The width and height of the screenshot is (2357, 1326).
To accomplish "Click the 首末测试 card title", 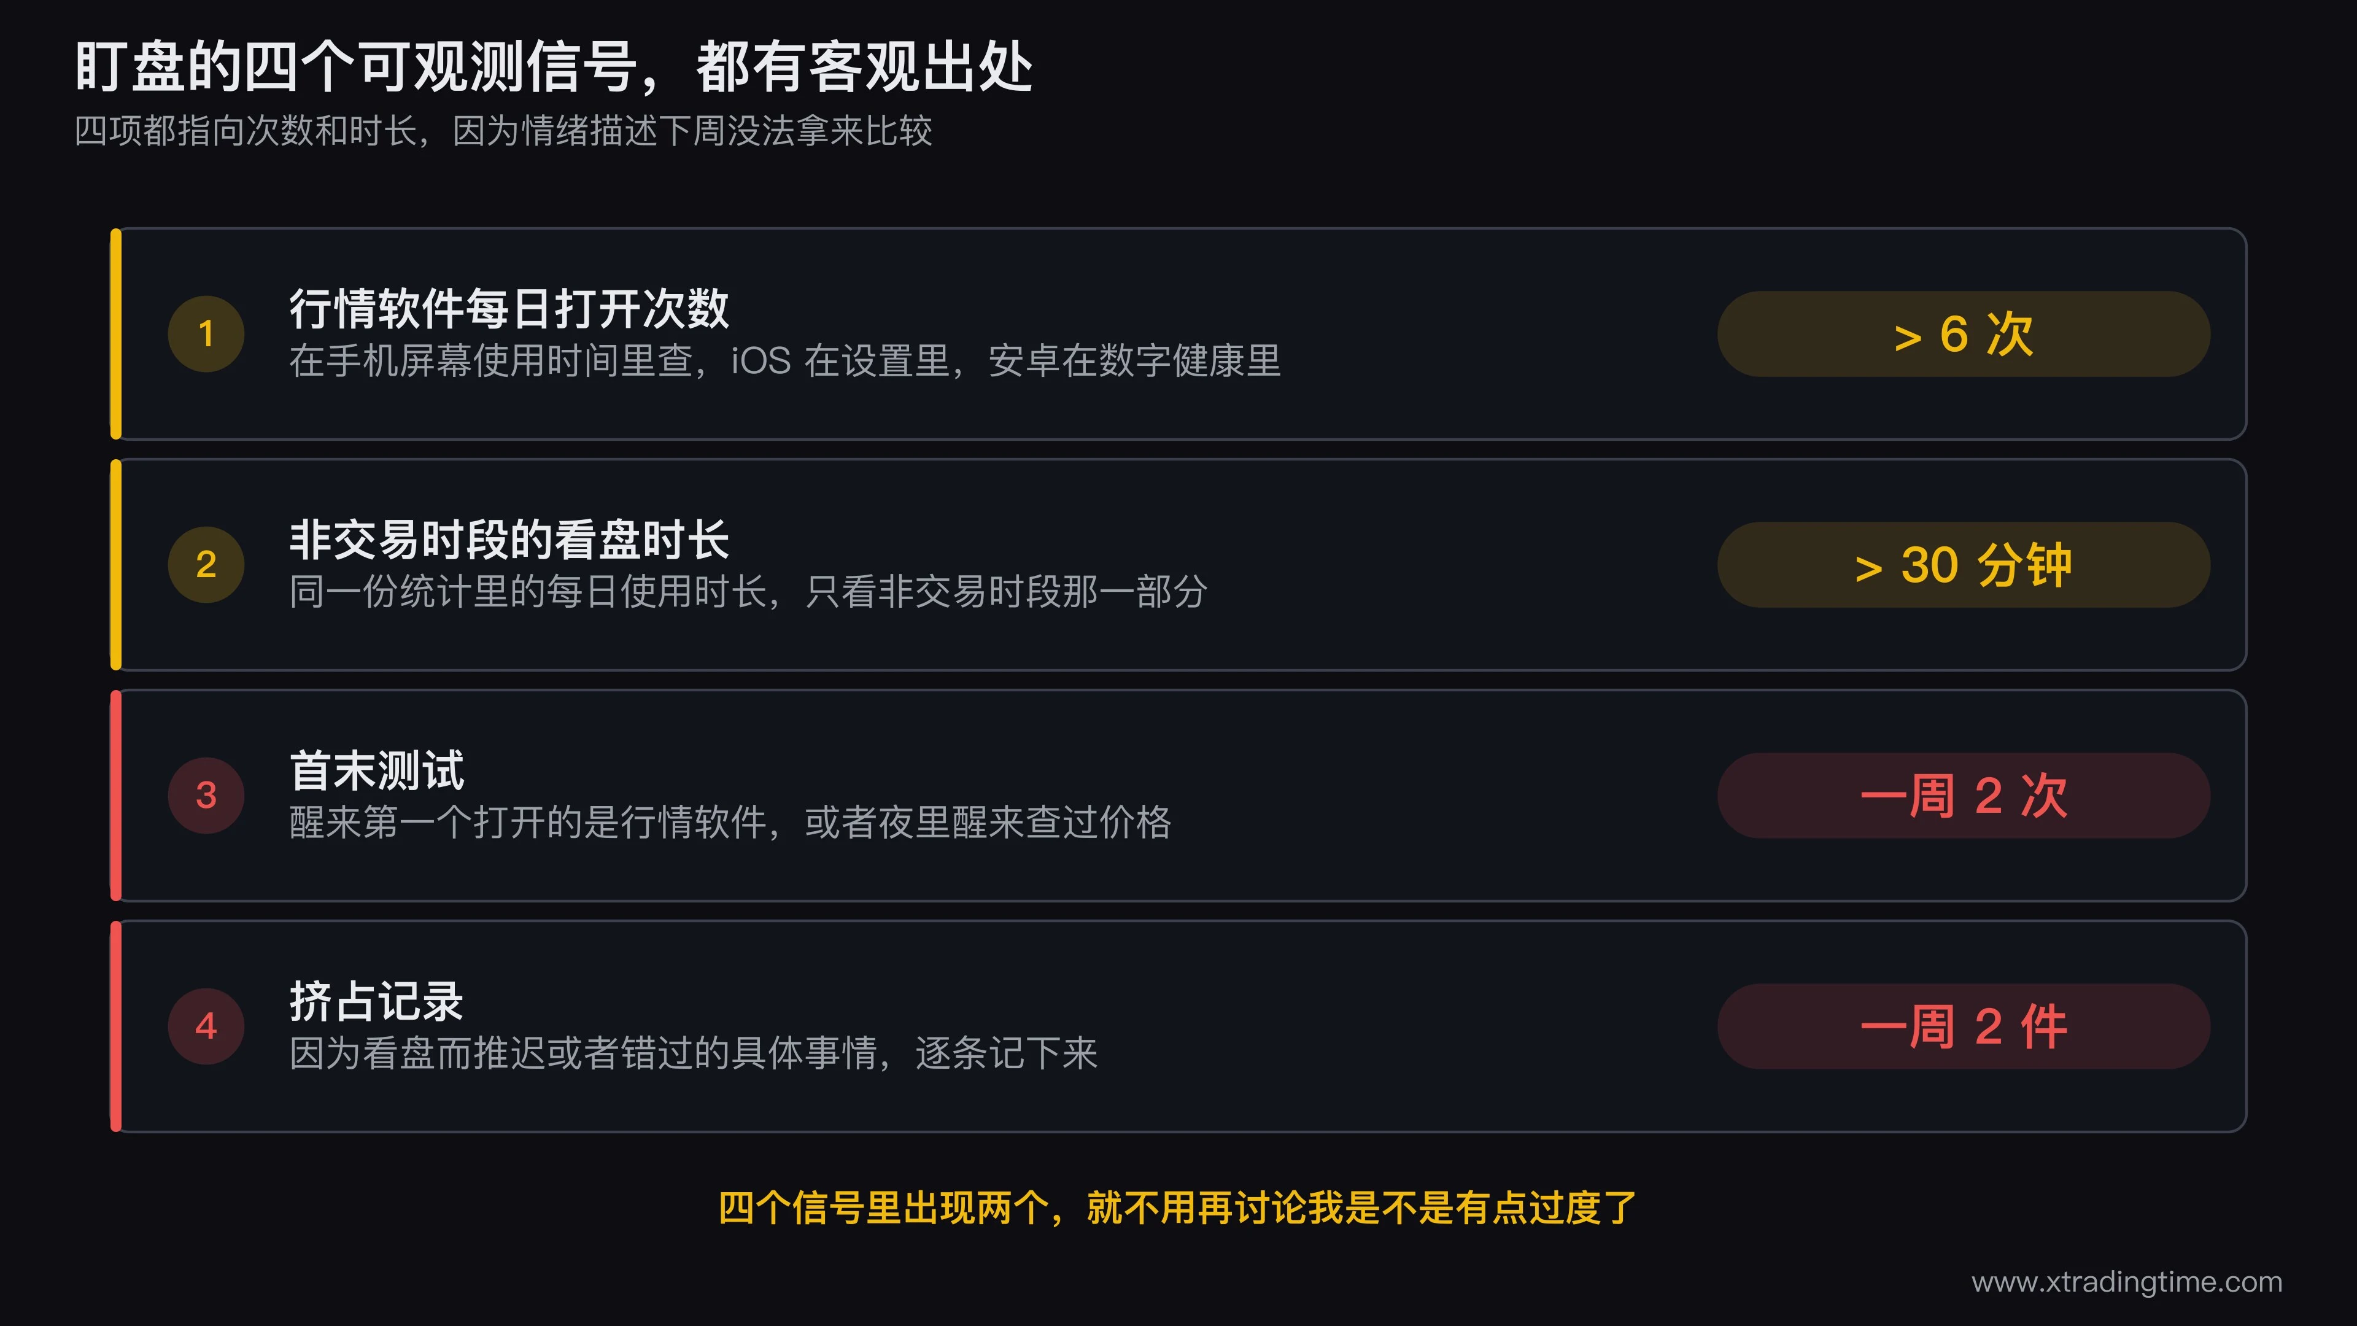I will 377,770.
